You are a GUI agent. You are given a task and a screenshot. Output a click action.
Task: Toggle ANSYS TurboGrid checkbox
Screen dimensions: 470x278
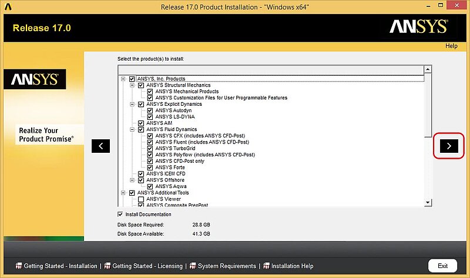[x=150, y=149]
